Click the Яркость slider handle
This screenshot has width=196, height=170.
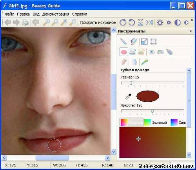[152, 111]
